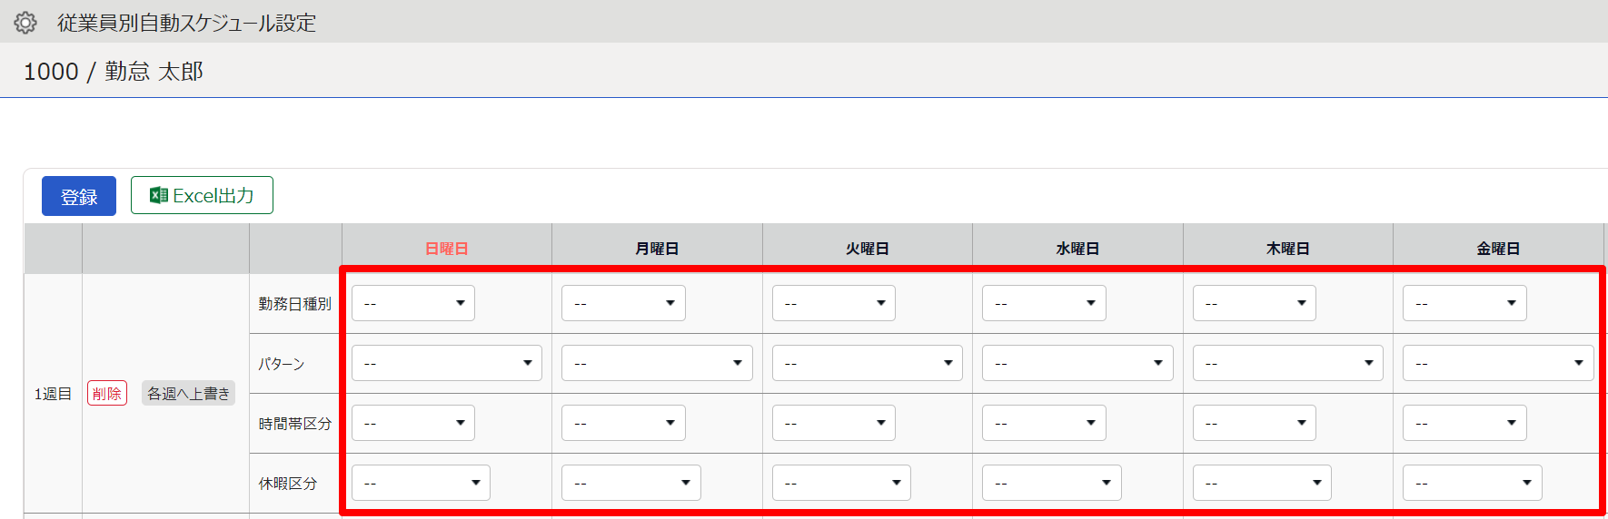Viewport: 1608px width, 519px height.
Task: Open 休暇区分 dropdown for 火曜日
Action: 841,483
